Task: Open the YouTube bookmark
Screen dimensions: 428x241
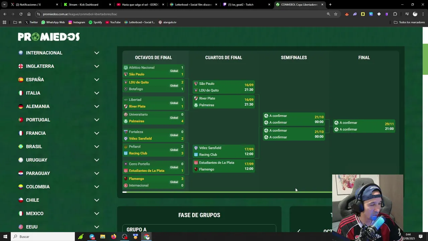Action: click(x=113, y=22)
